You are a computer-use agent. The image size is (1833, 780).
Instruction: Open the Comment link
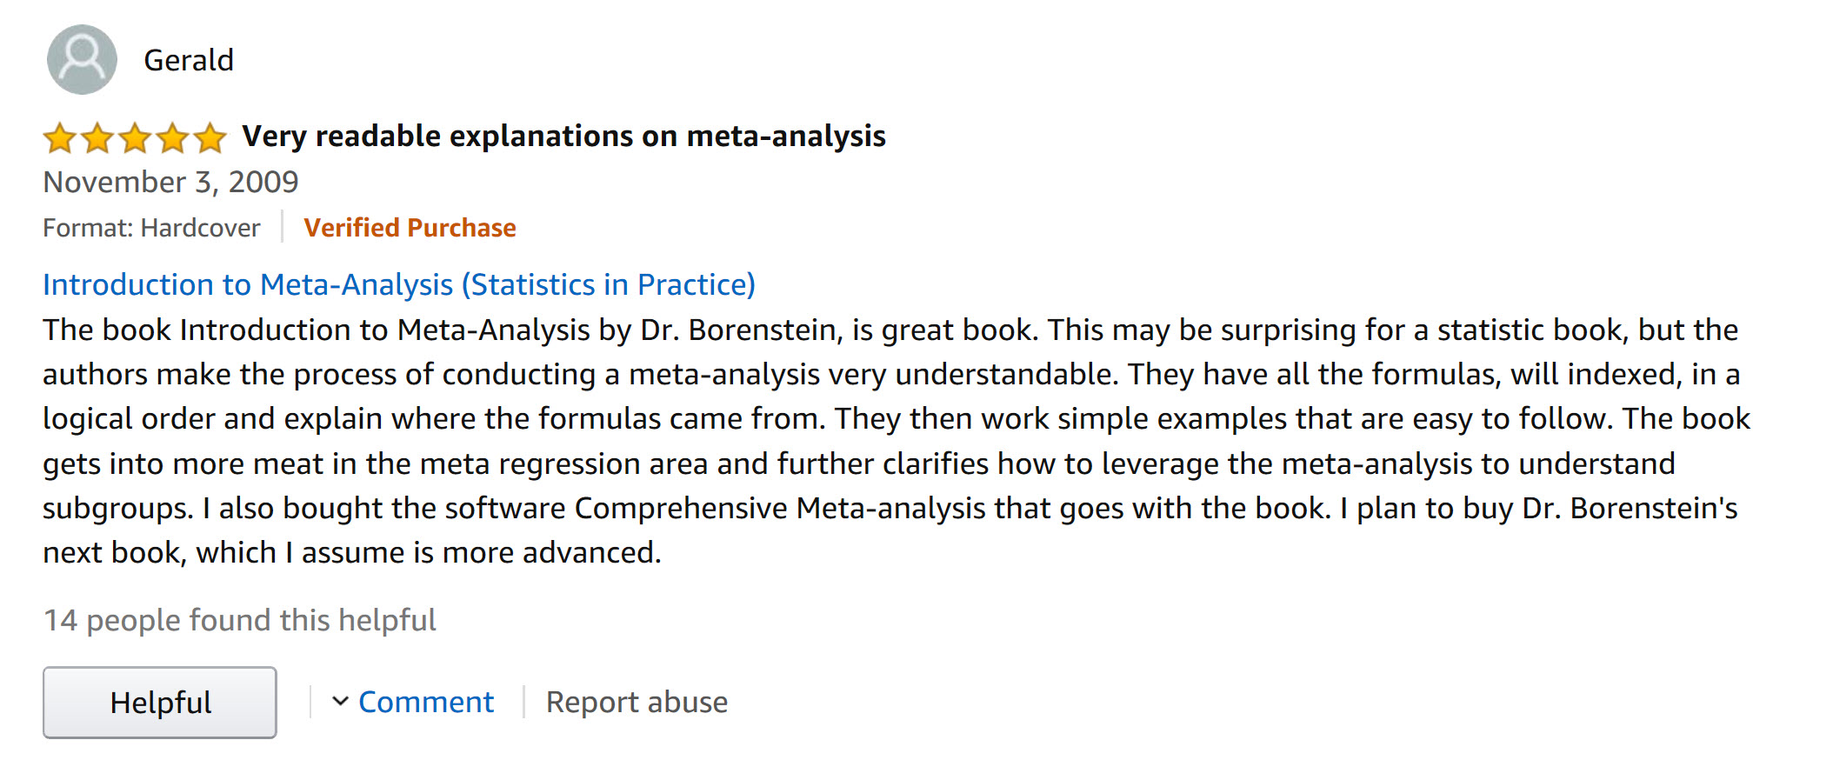(x=425, y=702)
